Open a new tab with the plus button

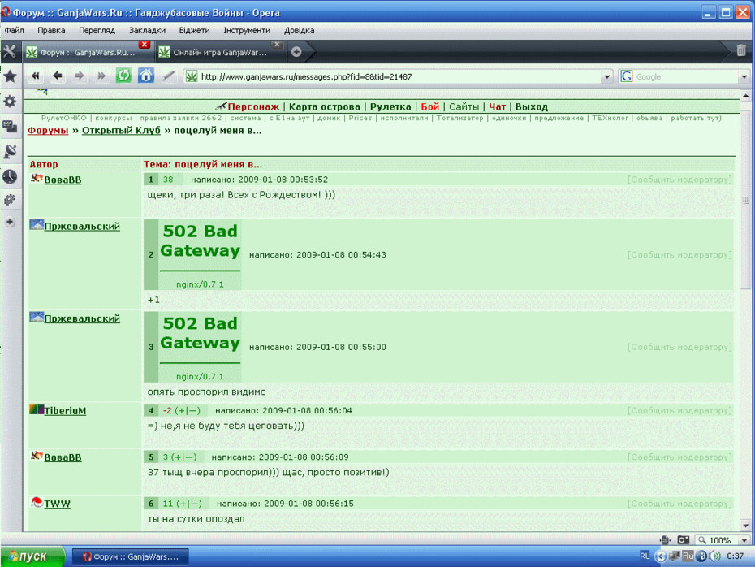(x=296, y=51)
